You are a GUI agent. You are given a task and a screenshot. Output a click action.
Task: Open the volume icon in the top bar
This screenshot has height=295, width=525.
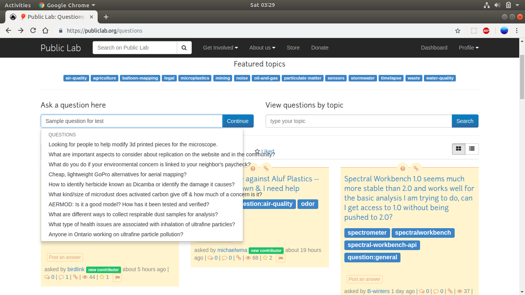tap(497, 5)
